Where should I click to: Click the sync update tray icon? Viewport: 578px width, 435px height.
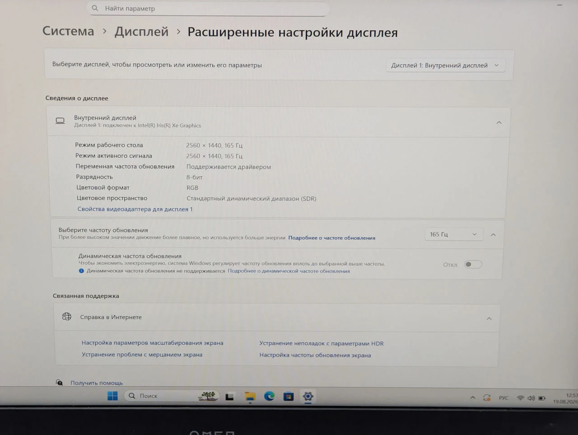click(x=487, y=398)
